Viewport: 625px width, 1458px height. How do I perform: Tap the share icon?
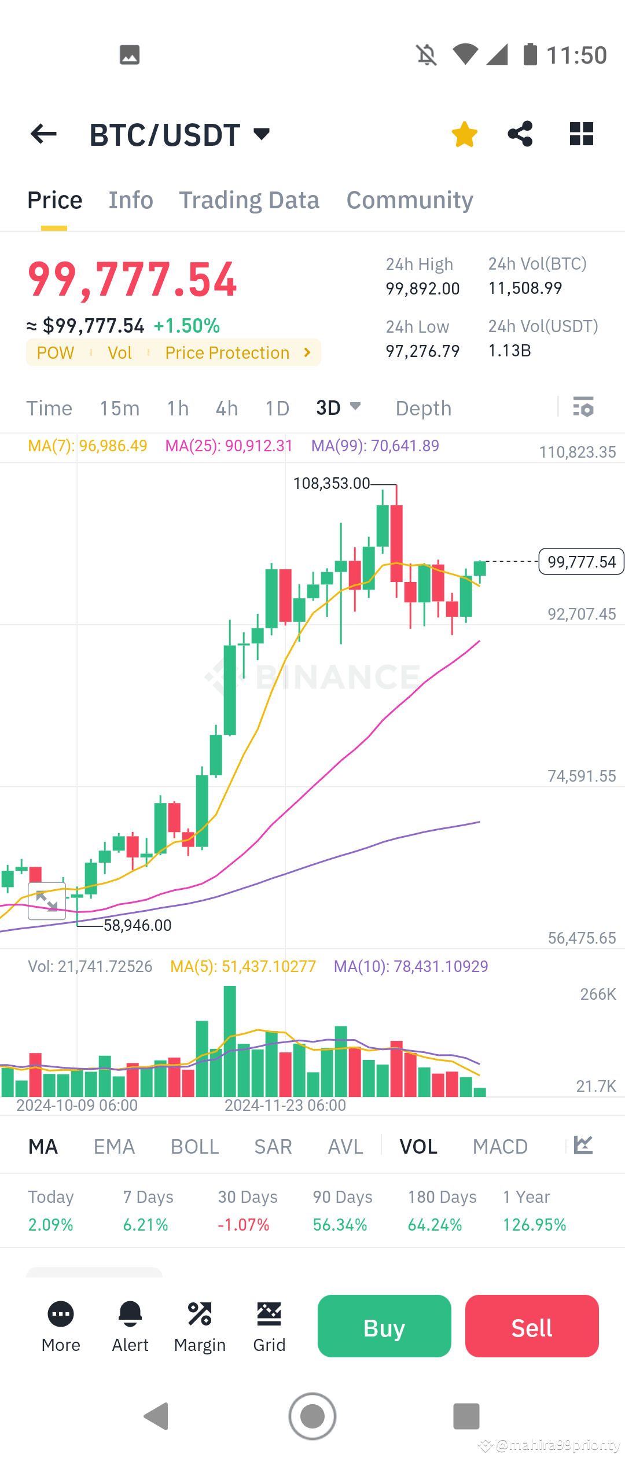point(519,134)
